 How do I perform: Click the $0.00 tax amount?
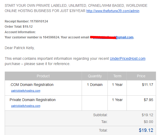point(148,122)
